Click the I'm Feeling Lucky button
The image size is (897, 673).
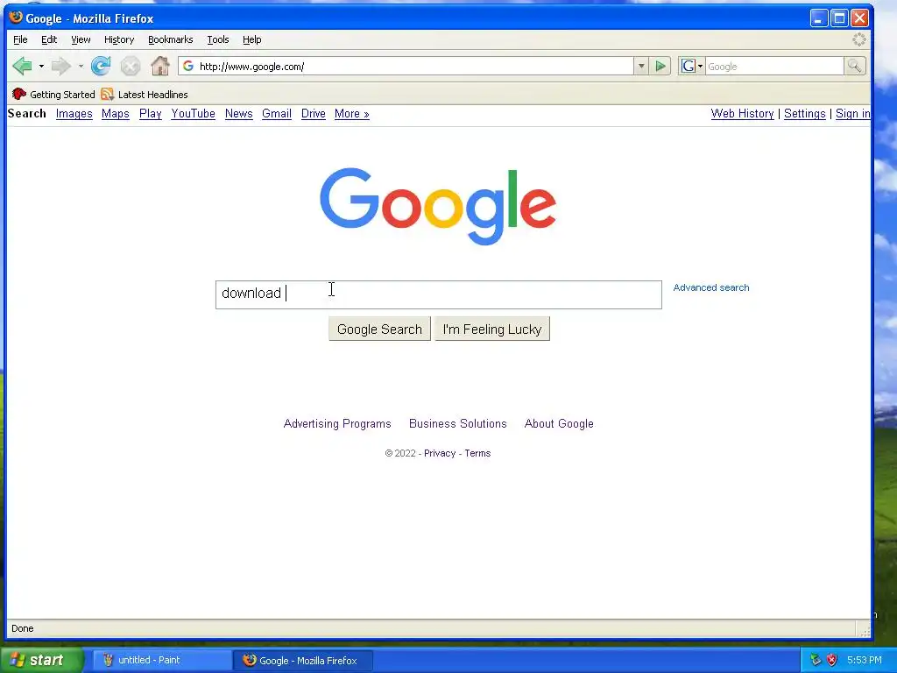coord(492,329)
